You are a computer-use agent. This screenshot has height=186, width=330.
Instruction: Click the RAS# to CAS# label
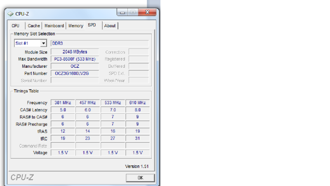coord(33,117)
